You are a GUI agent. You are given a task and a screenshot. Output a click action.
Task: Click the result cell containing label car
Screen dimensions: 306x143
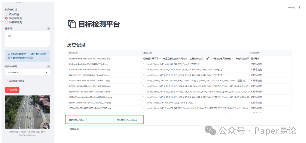click(x=196, y=108)
